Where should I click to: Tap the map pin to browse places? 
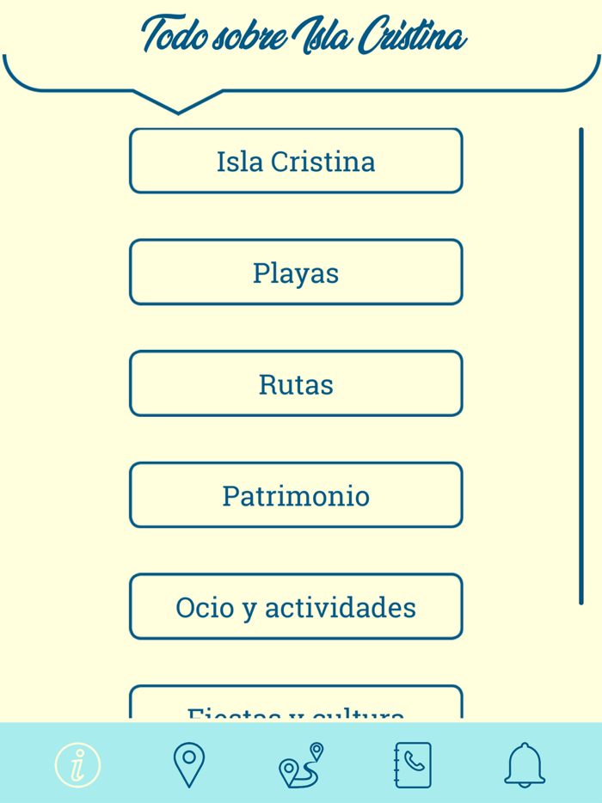(188, 764)
